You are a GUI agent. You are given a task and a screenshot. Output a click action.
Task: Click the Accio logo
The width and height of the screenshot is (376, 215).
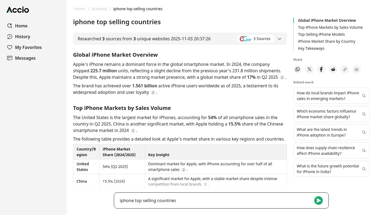18,10
